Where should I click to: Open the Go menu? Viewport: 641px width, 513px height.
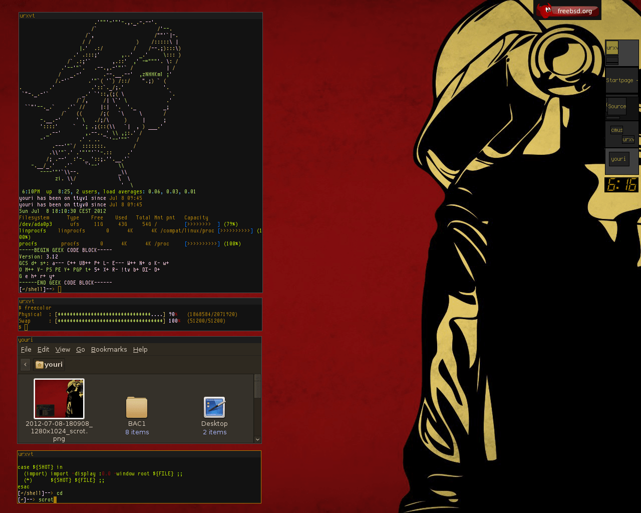point(81,350)
